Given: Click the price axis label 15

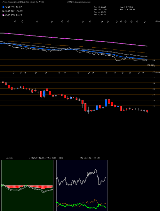Looking at the screenshot, I should pyautogui.click(x=153, y=89).
